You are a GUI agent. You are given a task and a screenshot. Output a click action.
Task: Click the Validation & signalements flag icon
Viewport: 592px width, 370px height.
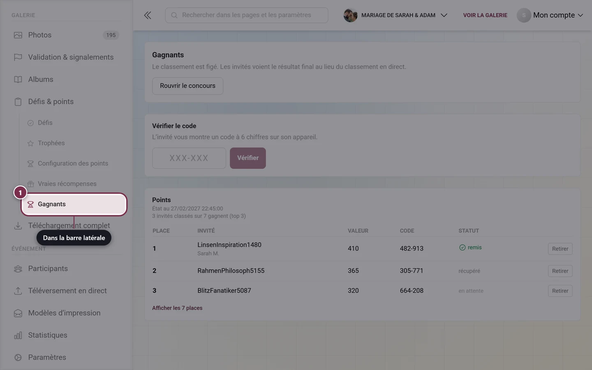(x=18, y=58)
